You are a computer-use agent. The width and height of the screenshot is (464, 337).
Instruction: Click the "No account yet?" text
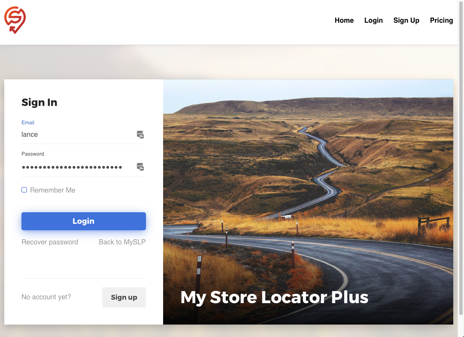(46, 297)
